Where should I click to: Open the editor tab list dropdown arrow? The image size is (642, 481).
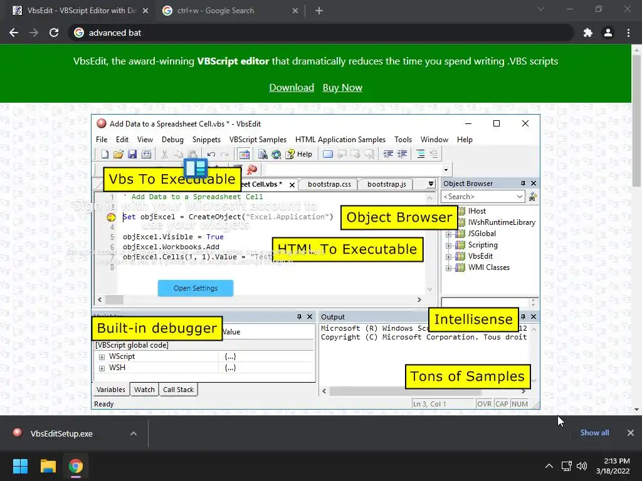431,184
